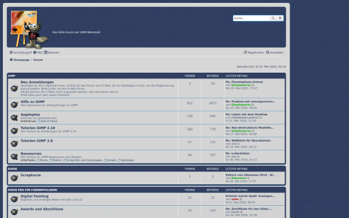The width and height of the screenshot is (349, 218).
Task: Open the Schnellzugriff quick links menu
Action: point(20,52)
